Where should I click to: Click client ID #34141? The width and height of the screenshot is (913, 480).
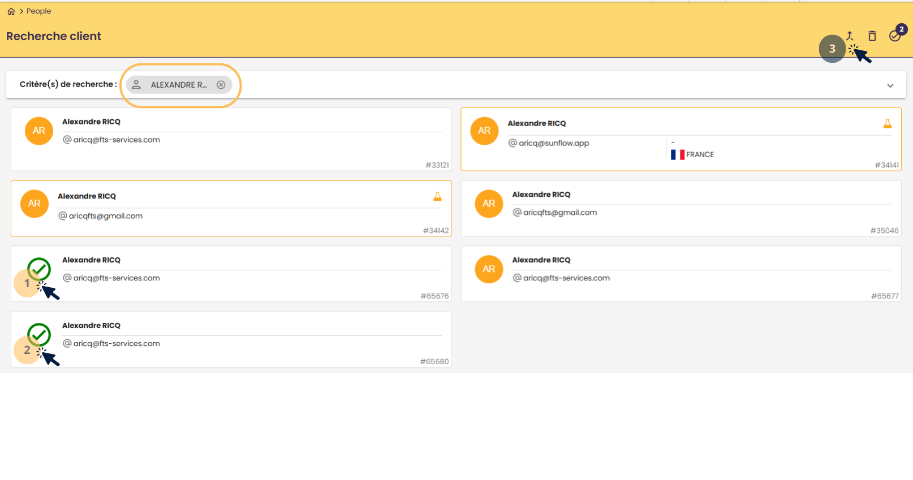coord(887,165)
